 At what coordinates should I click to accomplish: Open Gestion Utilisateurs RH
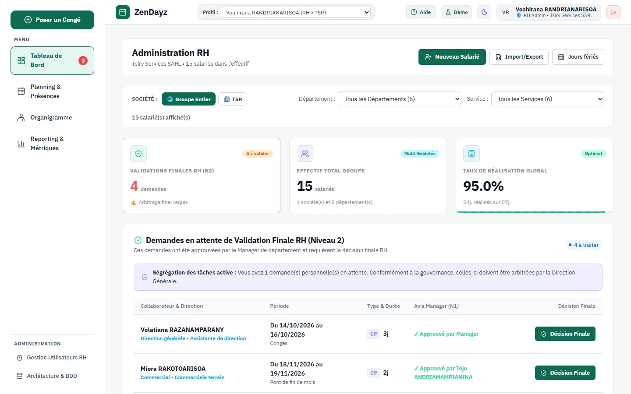click(52, 358)
